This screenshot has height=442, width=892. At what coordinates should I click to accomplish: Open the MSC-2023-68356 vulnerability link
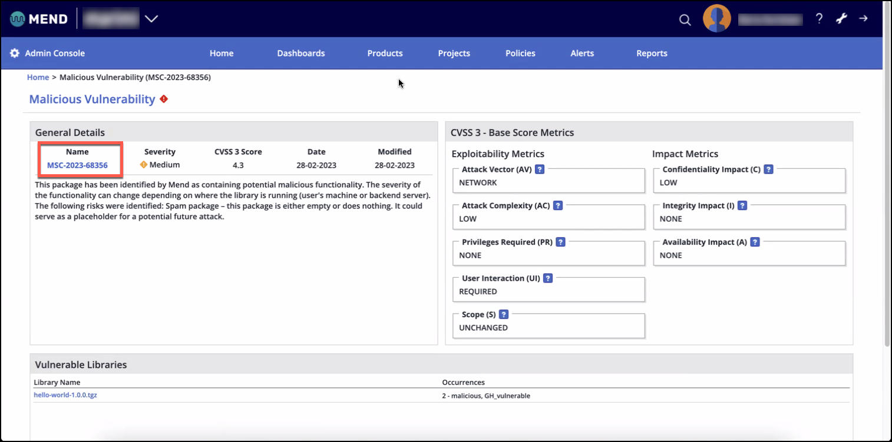(77, 165)
